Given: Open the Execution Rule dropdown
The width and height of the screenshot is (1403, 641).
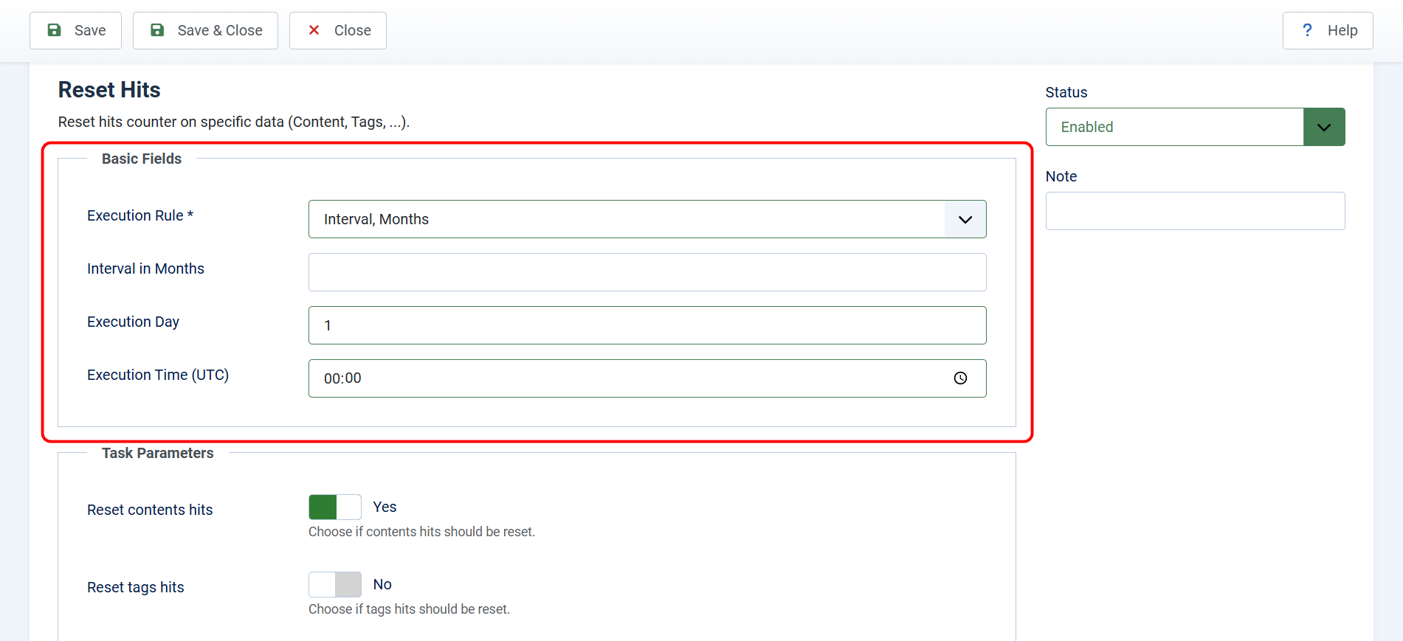Looking at the screenshot, I should [647, 219].
